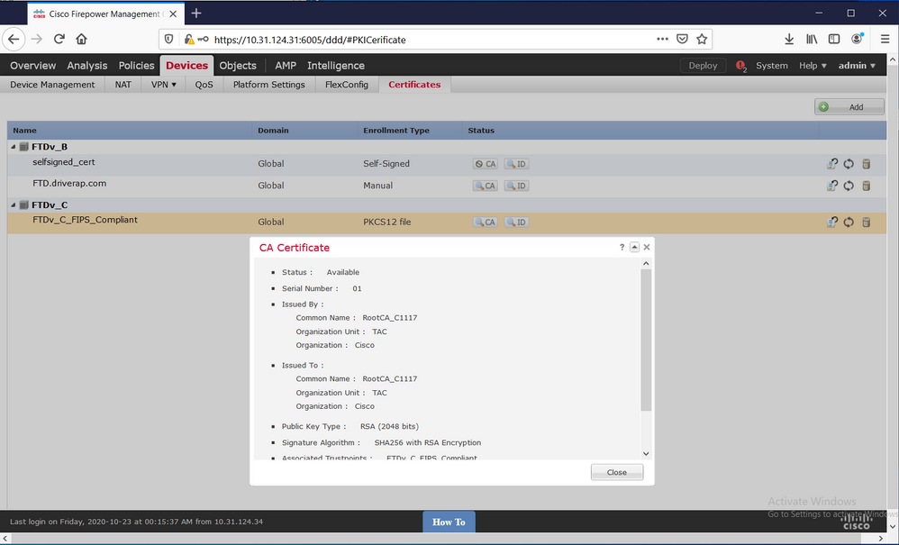Image resolution: width=899 pixels, height=545 pixels.
Task: Click the Add certificate button
Action: click(849, 106)
